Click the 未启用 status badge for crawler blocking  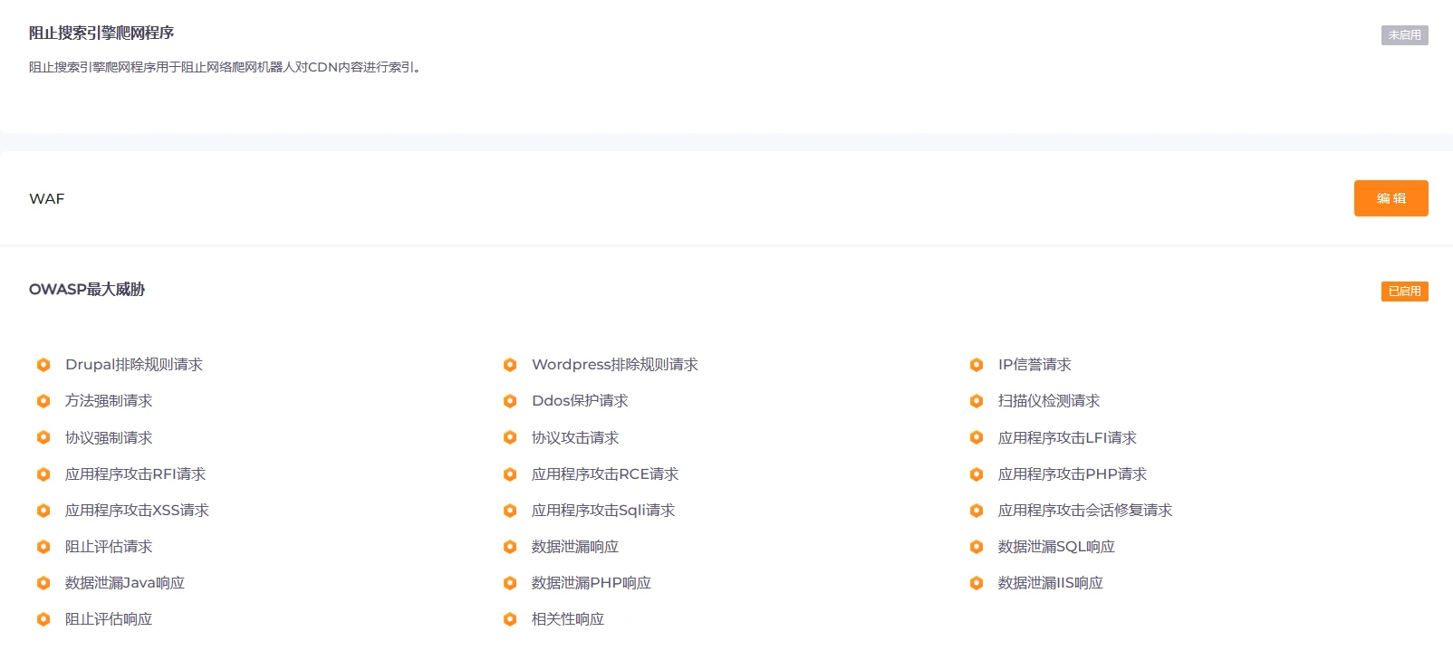[x=1404, y=35]
